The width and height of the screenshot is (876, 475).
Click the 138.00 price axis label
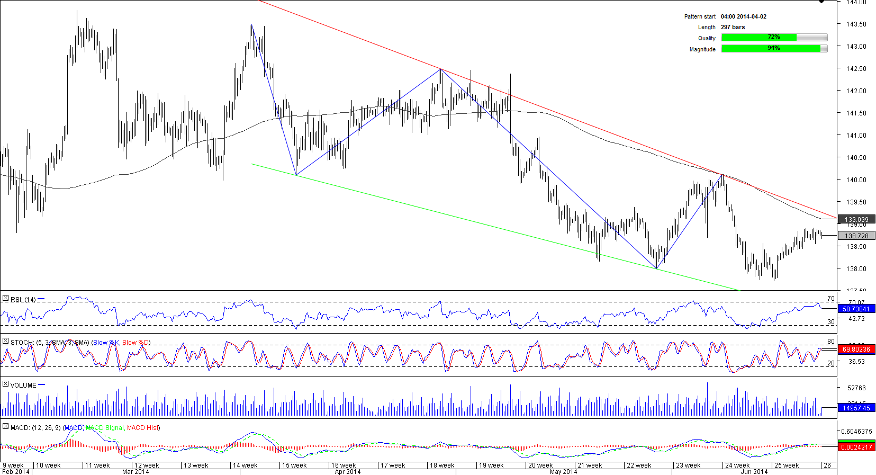coord(856,269)
